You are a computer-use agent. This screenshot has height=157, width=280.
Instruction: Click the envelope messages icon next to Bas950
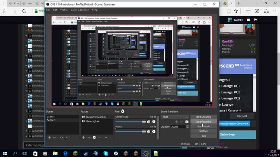[248, 20]
